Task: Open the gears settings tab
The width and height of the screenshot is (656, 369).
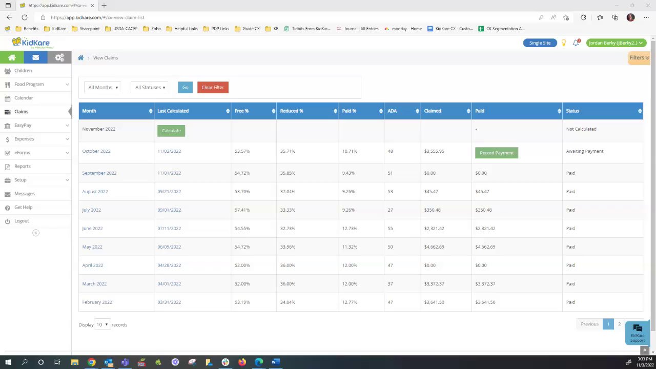Action: [x=59, y=57]
